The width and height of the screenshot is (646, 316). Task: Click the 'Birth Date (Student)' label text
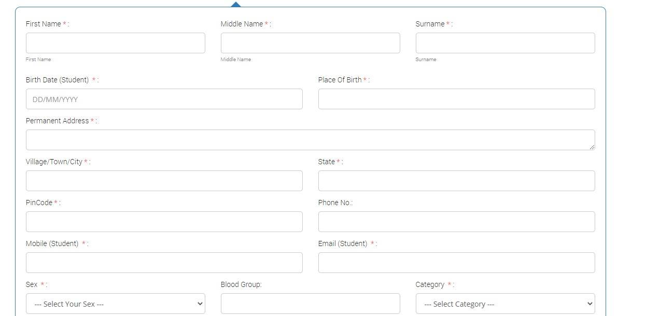pos(57,80)
